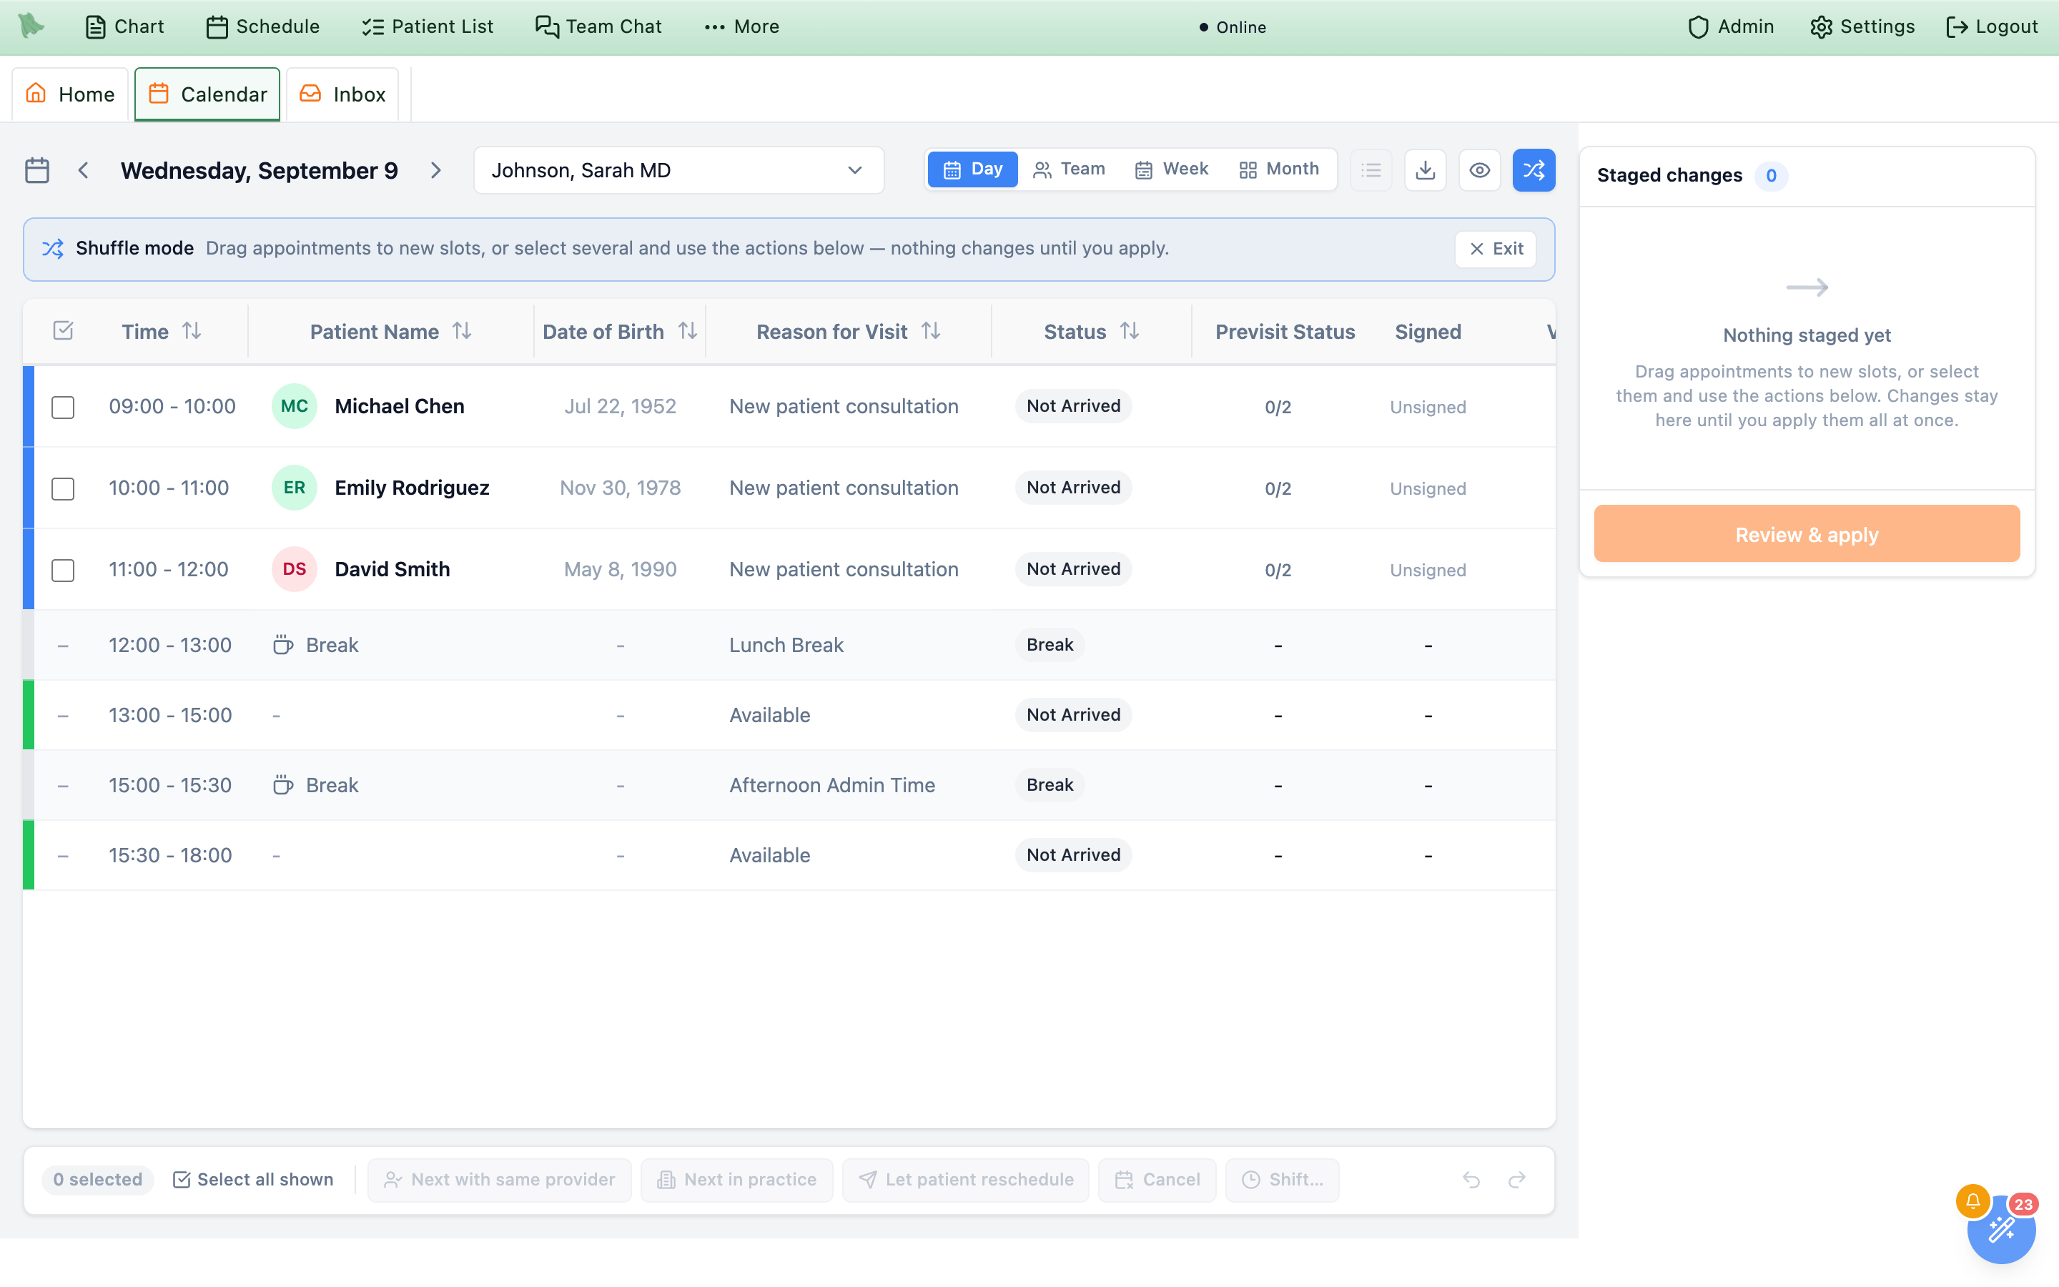Viewport: 2059px width, 1287px height.
Task: Click Next with same provider
Action: coord(500,1180)
